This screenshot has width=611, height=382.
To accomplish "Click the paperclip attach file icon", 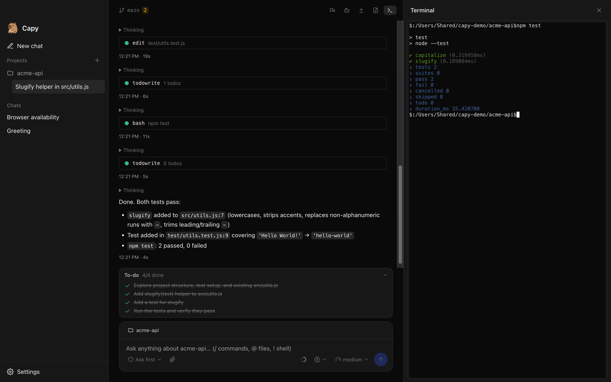I will (173, 359).
